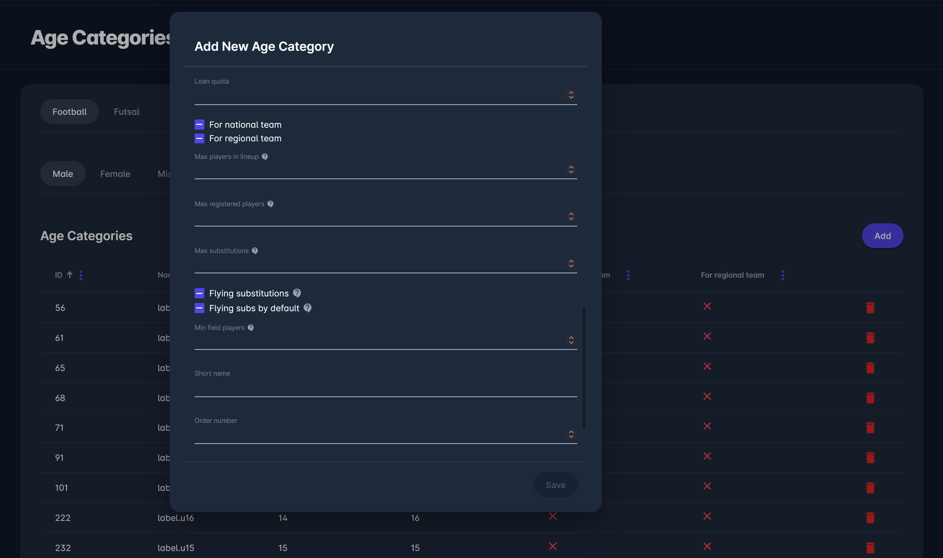
Task: Click the dialog's vertical scrollbar
Action: click(x=583, y=368)
